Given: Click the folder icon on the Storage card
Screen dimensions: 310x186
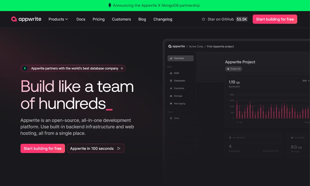Looking at the screenshot, I should pyautogui.click(x=292, y=138).
